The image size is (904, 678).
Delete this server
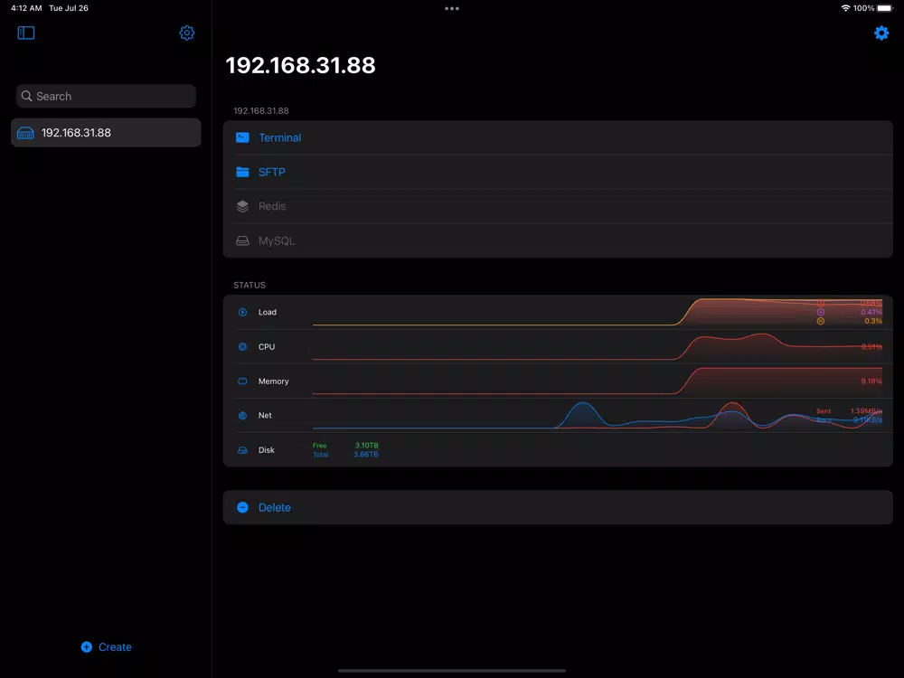[558, 507]
